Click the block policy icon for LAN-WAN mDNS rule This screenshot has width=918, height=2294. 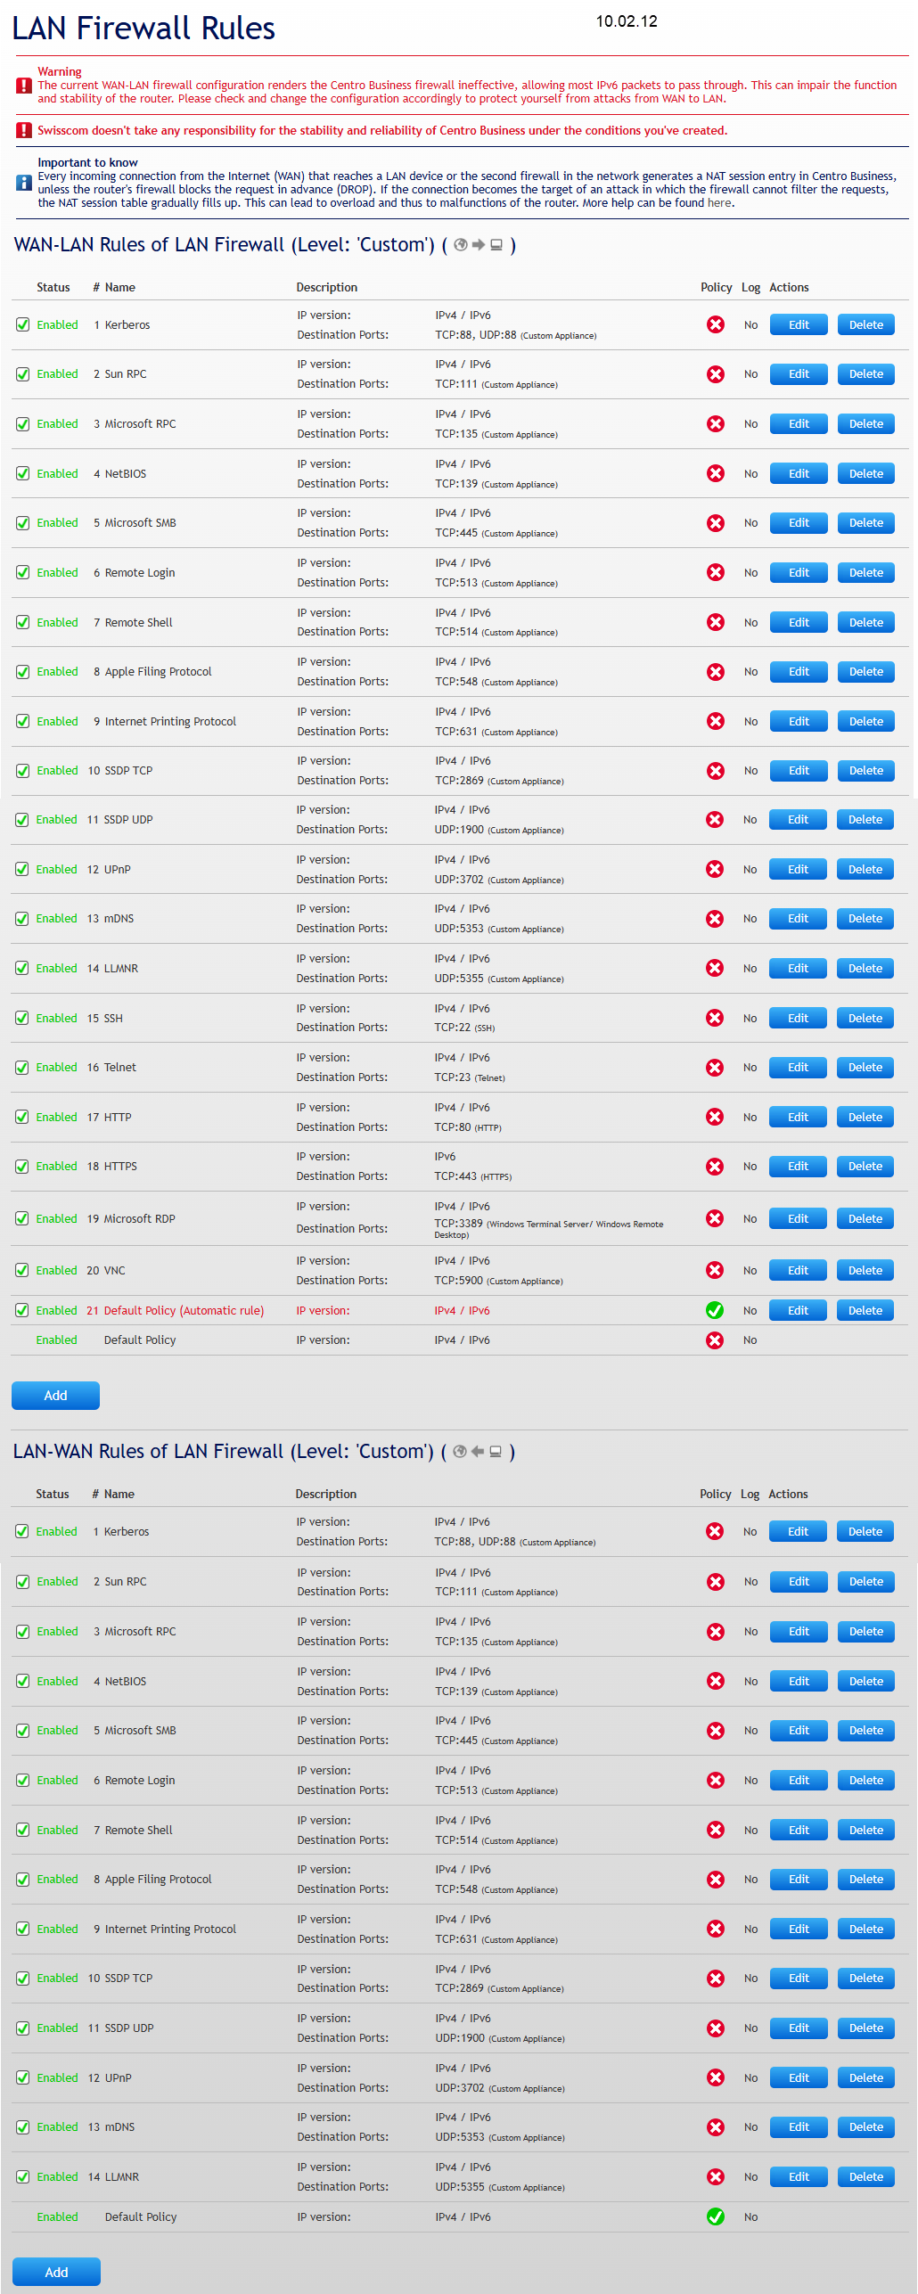pyautogui.click(x=715, y=2126)
